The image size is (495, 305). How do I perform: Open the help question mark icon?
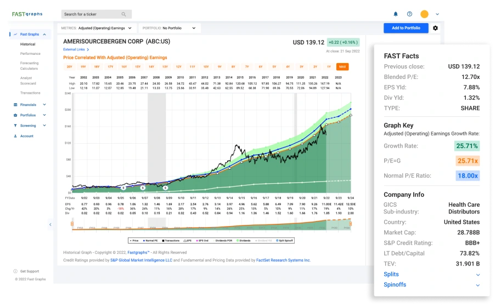coord(409,14)
